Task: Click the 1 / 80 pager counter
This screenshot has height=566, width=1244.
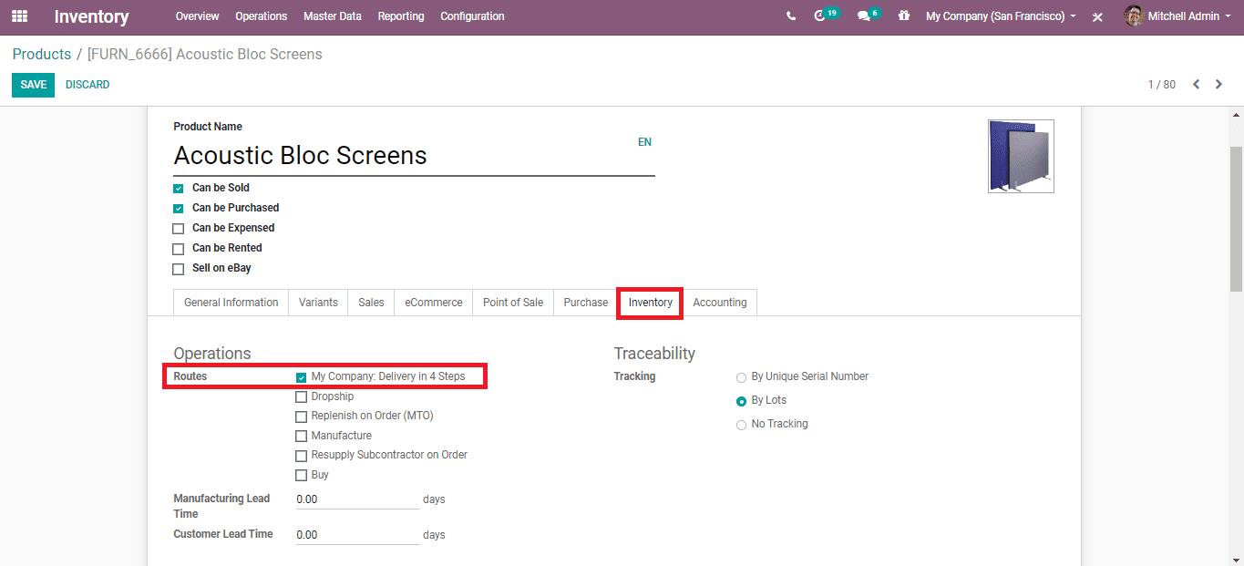Action: click(x=1161, y=85)
